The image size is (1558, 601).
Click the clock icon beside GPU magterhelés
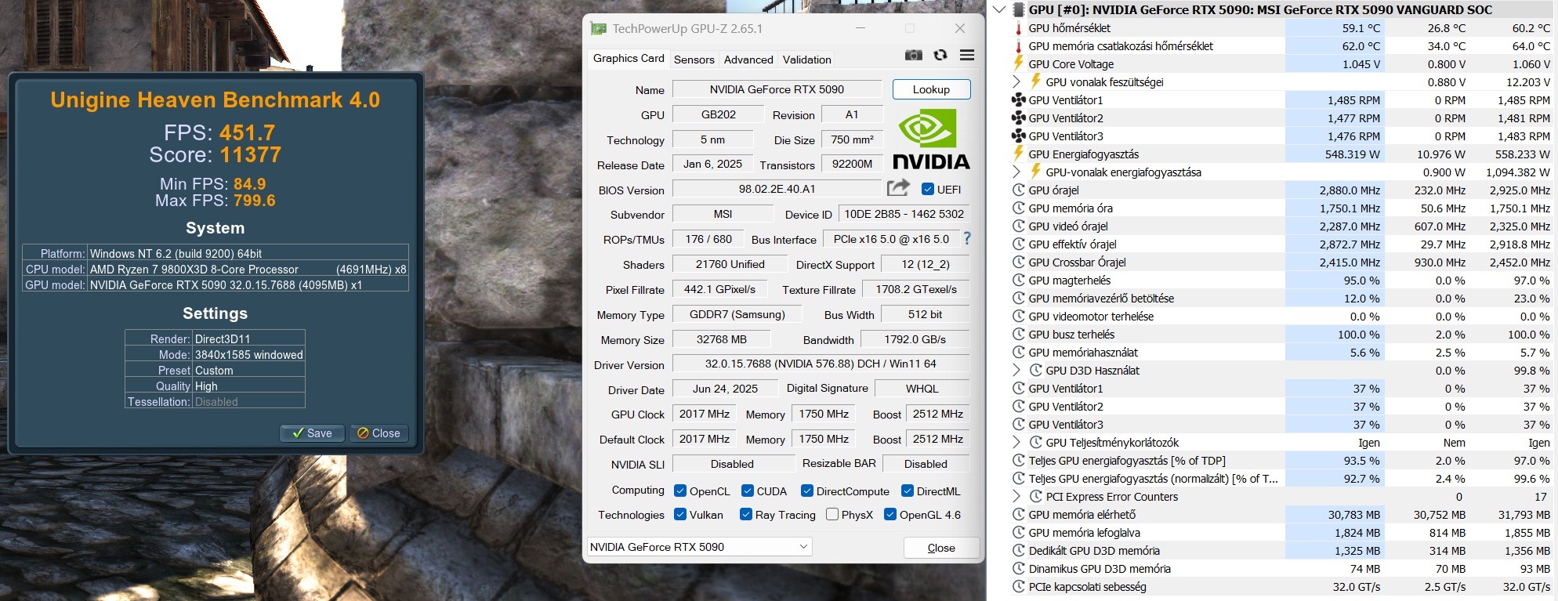click(1019, 280)
